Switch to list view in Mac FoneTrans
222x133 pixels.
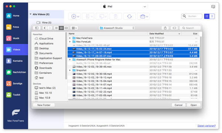pos(212,16)
